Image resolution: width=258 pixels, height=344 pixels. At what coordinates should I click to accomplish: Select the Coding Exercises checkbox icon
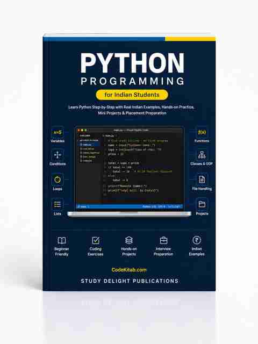[96, 240]
